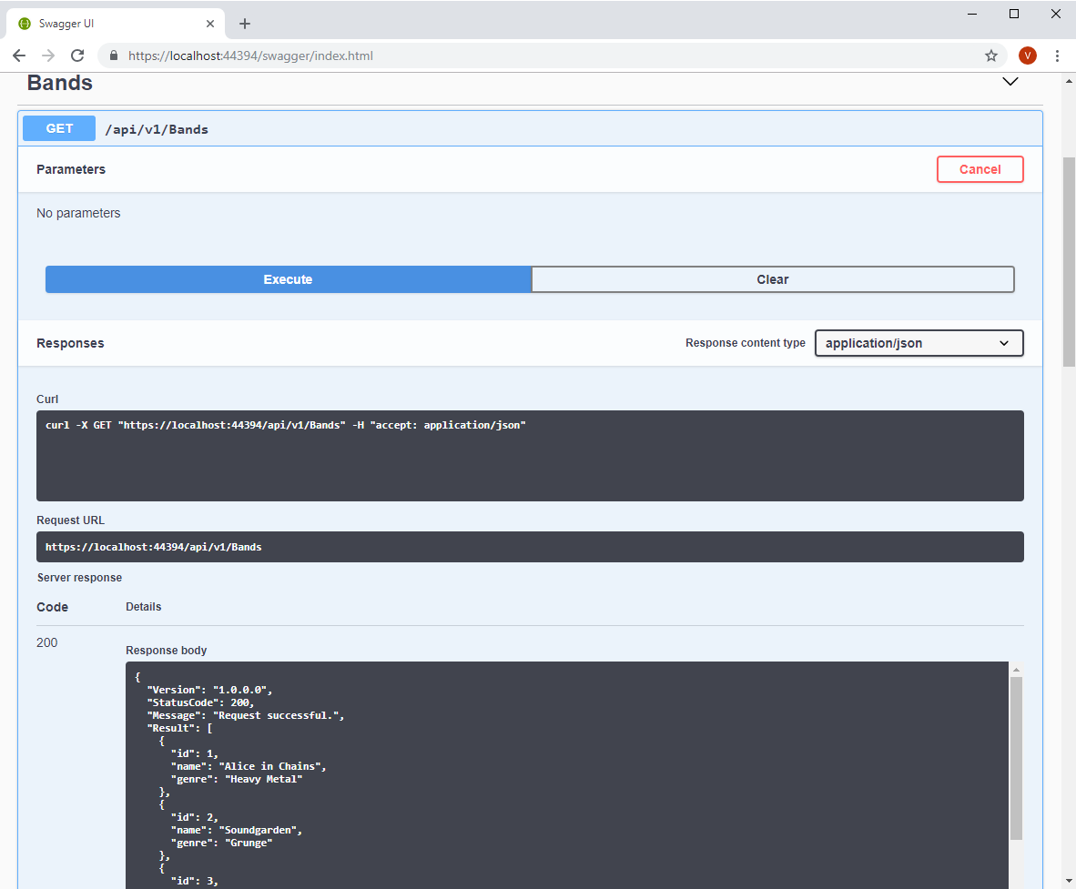Click the Bands section heading

pos(60,83)
